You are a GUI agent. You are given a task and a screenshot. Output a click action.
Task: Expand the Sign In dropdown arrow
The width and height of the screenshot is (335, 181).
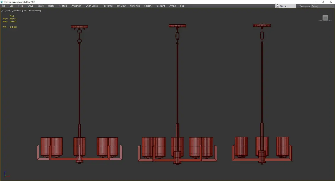coord(295,6)
